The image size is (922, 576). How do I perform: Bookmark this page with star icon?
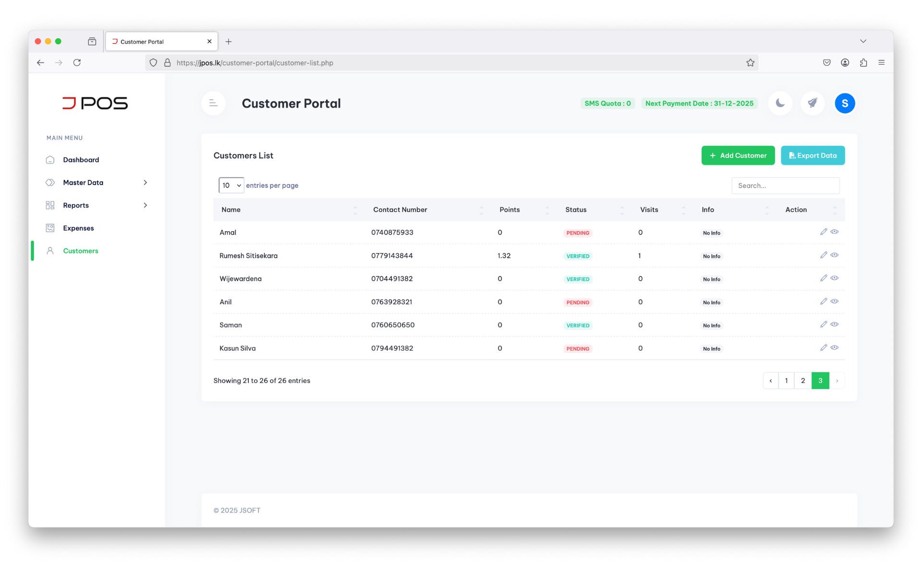point(750,63)
